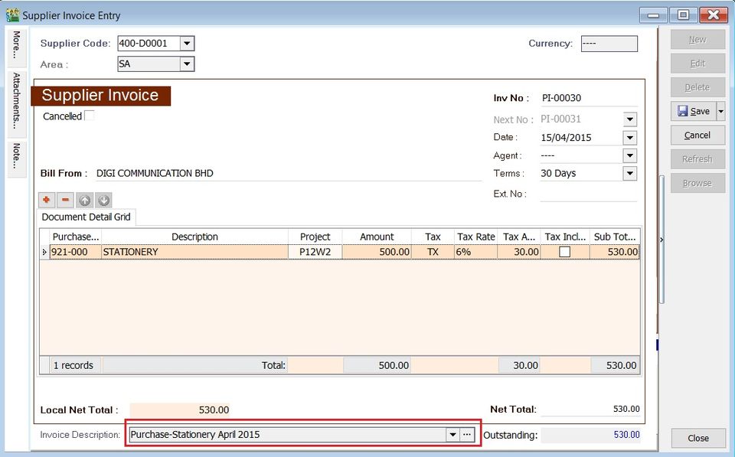
Task: Move the selected row down
Action: [104, 200]
